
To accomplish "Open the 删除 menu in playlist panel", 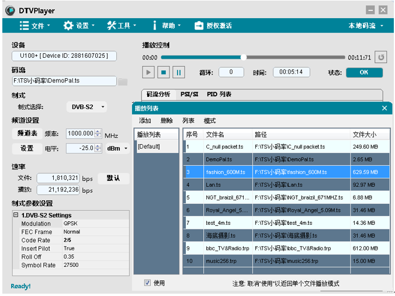I will click(x=167, y=121).
